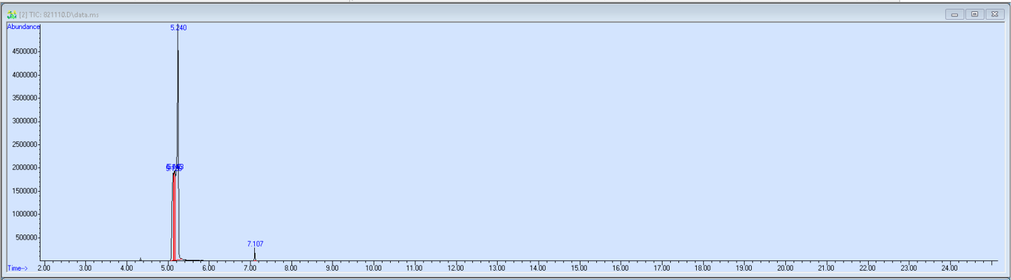The width and height of the screenshot is (1011, 280).
Task: Click the 12.00 time axis tick label
Action: pyautogui.click(x=455, y=268)
